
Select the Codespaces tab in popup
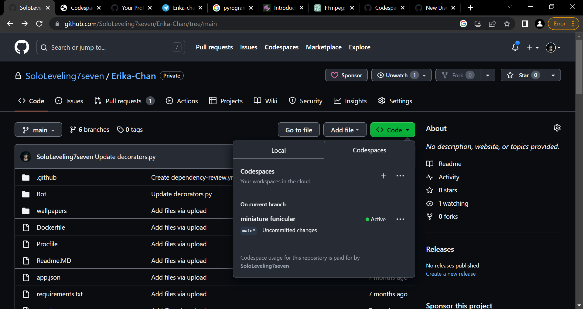coord(369,150)
